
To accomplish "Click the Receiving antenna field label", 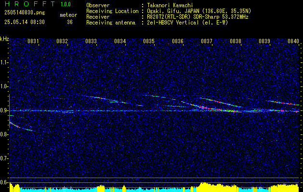I will coord(111,23).
